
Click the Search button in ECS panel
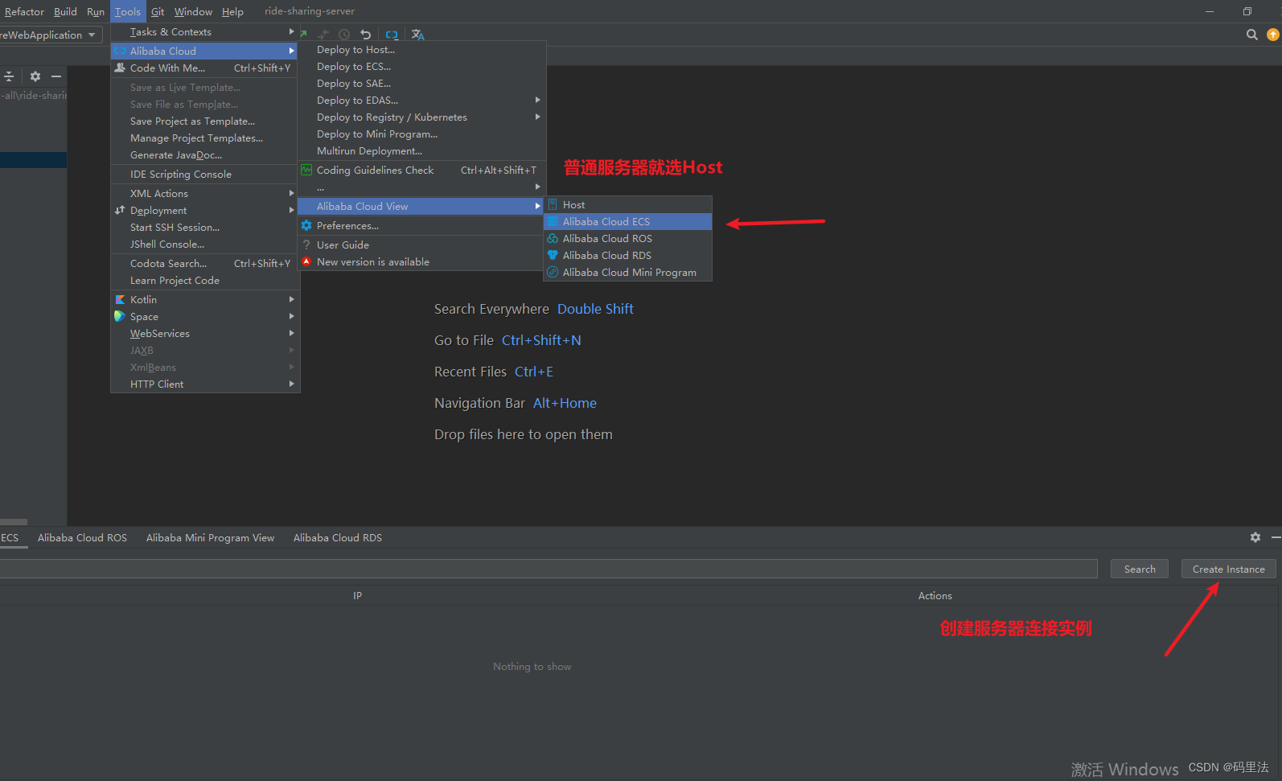(x=1140, y=569)
